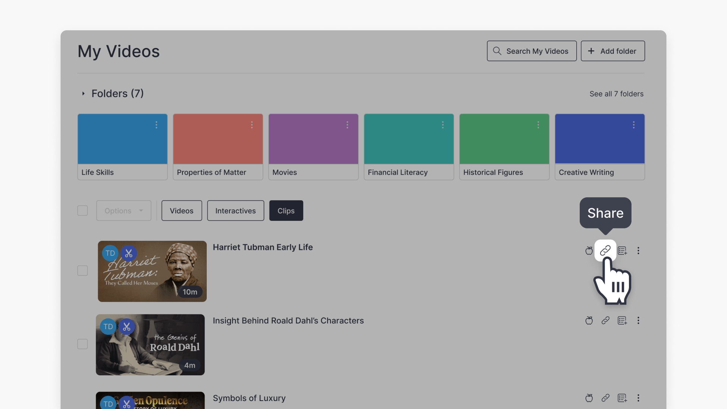Tick the Roald Dahl clip checkbox

[83, 344]
